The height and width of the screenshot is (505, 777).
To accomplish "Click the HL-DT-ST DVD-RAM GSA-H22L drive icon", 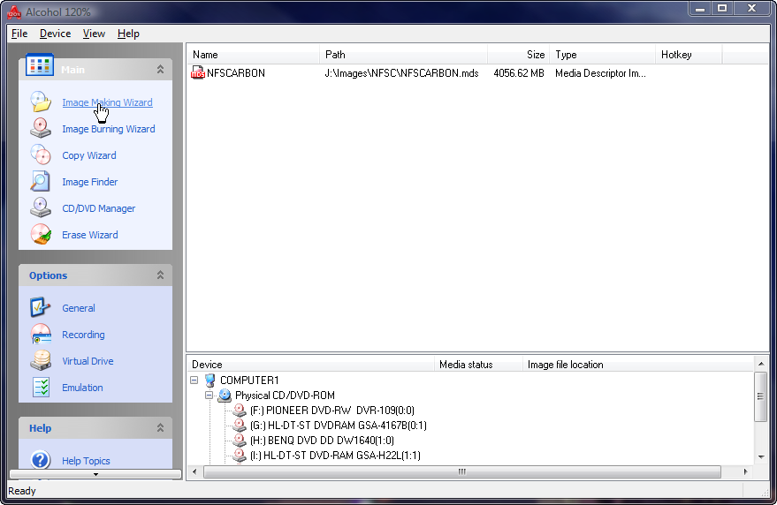I will click(x=240, y=455).
